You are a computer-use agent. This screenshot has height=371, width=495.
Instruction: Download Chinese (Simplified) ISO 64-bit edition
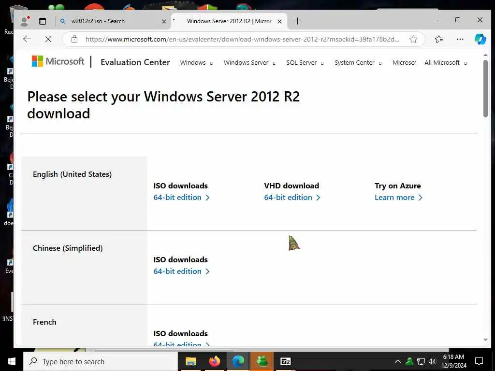[181, 271]
